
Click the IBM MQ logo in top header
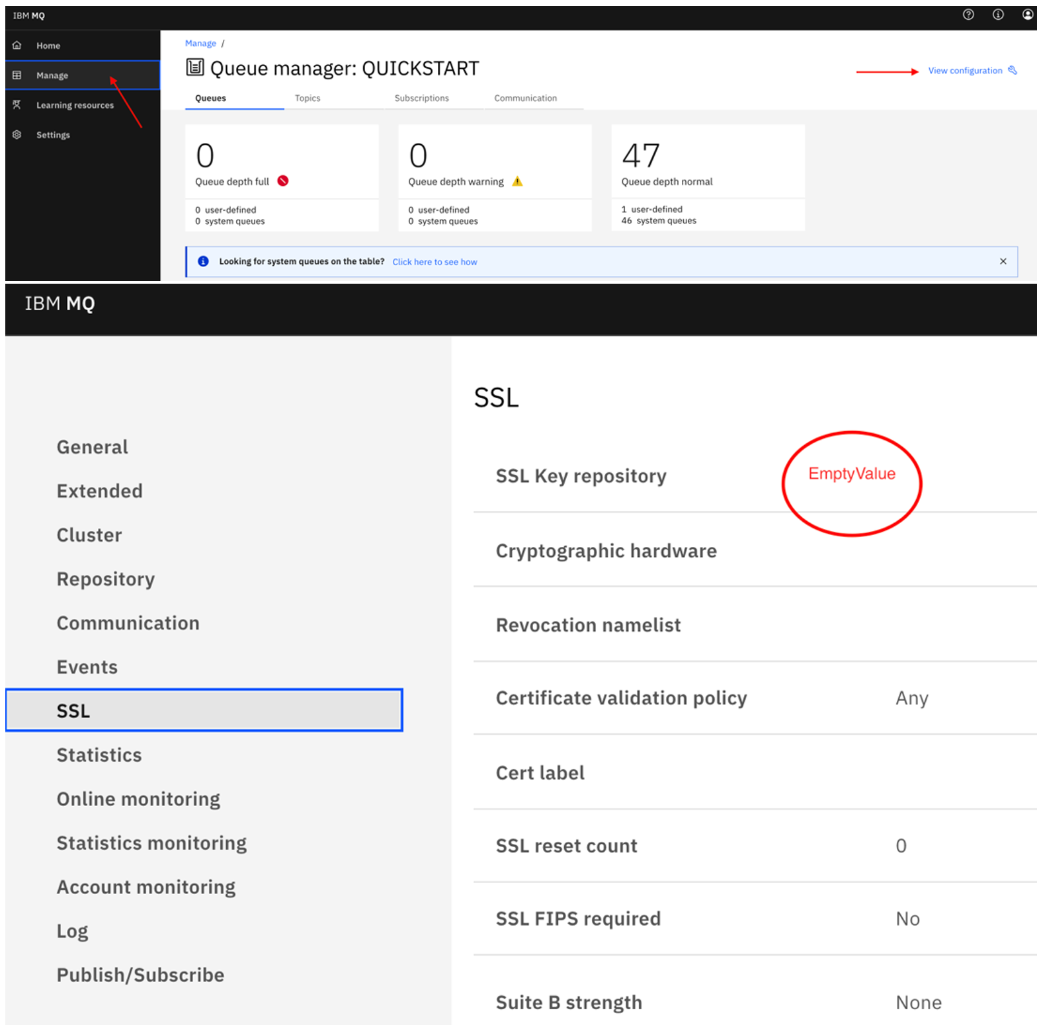coord(29,16)
